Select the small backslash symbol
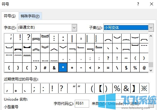 pyautogui.click(x=117, y=68)
